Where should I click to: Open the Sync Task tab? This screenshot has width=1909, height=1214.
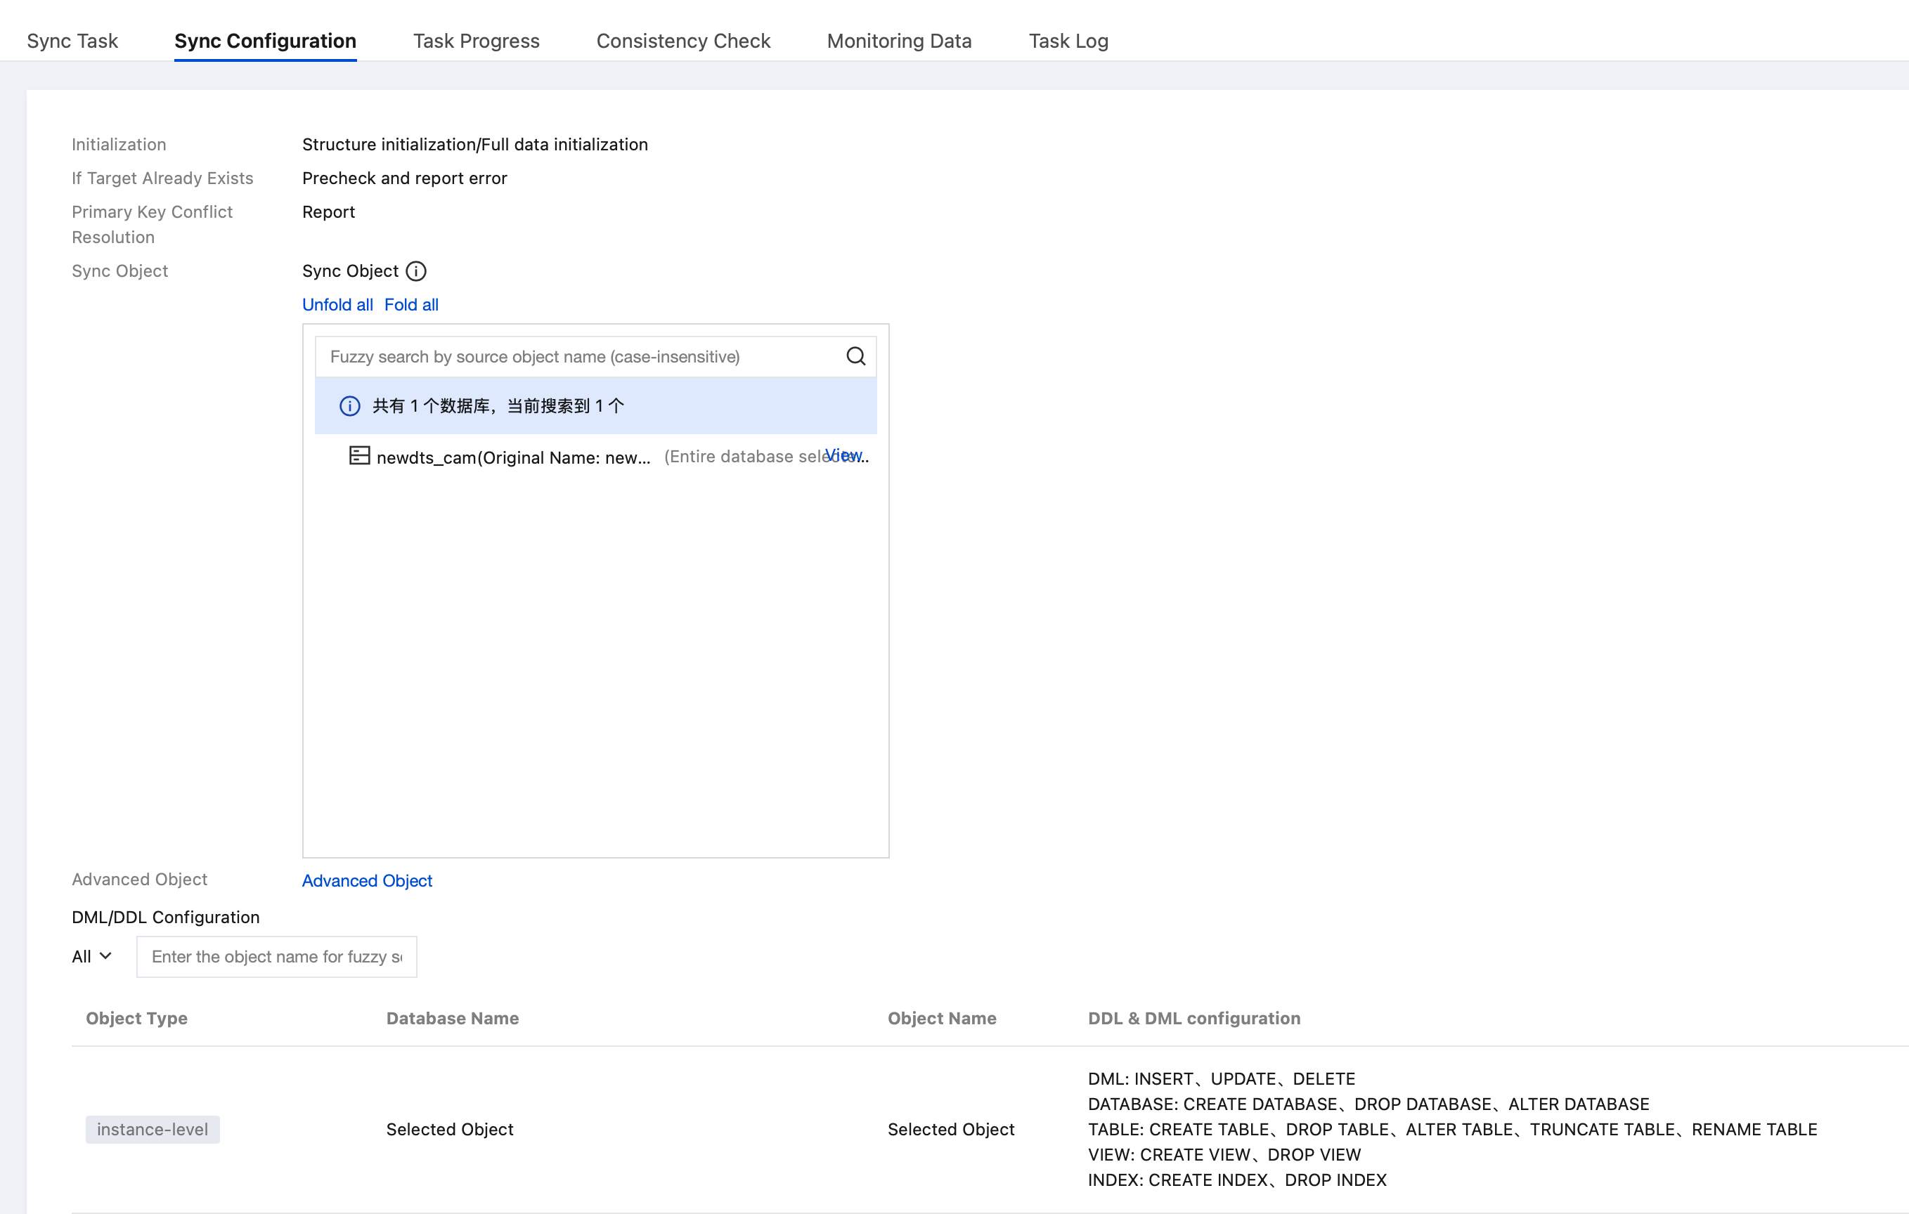click(x=72, y=41)
